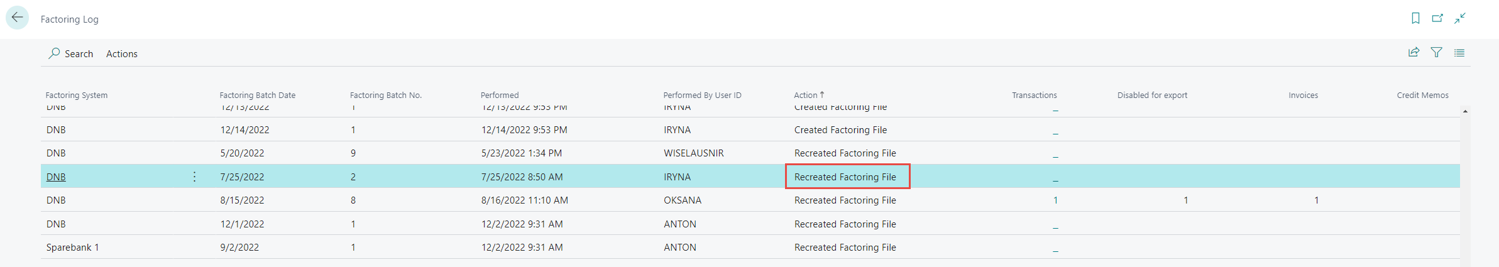This screenshot has width=1499, height=267.
Task: Open the filter pane icon
Action: point(1436,53)
